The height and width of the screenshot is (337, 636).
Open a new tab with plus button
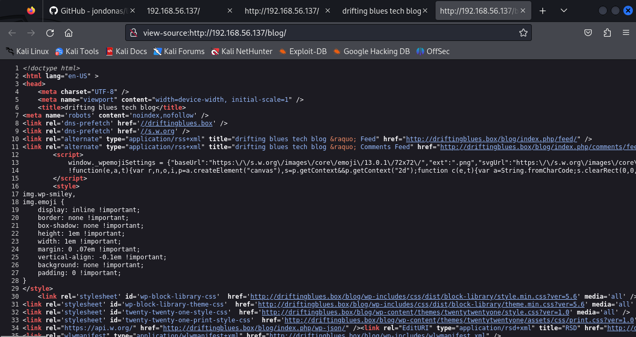[543, 10]
